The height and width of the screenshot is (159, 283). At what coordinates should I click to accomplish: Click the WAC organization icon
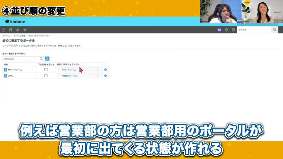[x=5, y=76]
